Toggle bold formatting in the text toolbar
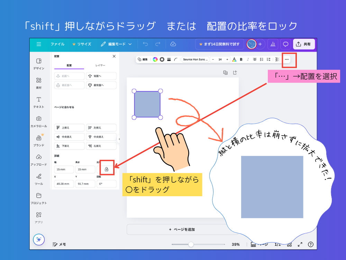Viewport: 346px width, 260px height. click(x=241, y=59)
